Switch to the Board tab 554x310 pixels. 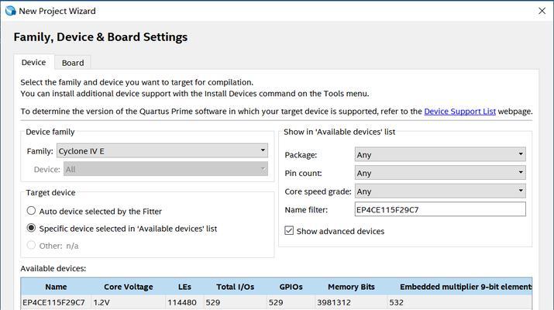pos(73,63)
